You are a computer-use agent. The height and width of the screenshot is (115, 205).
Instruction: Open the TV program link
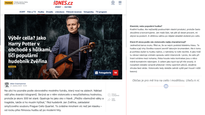tap(101, 12)
